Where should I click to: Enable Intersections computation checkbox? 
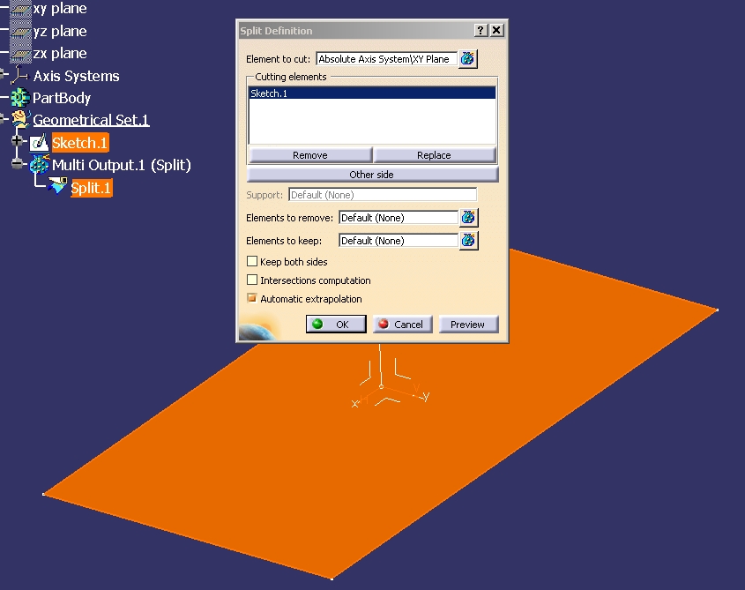tap(252, 280)
